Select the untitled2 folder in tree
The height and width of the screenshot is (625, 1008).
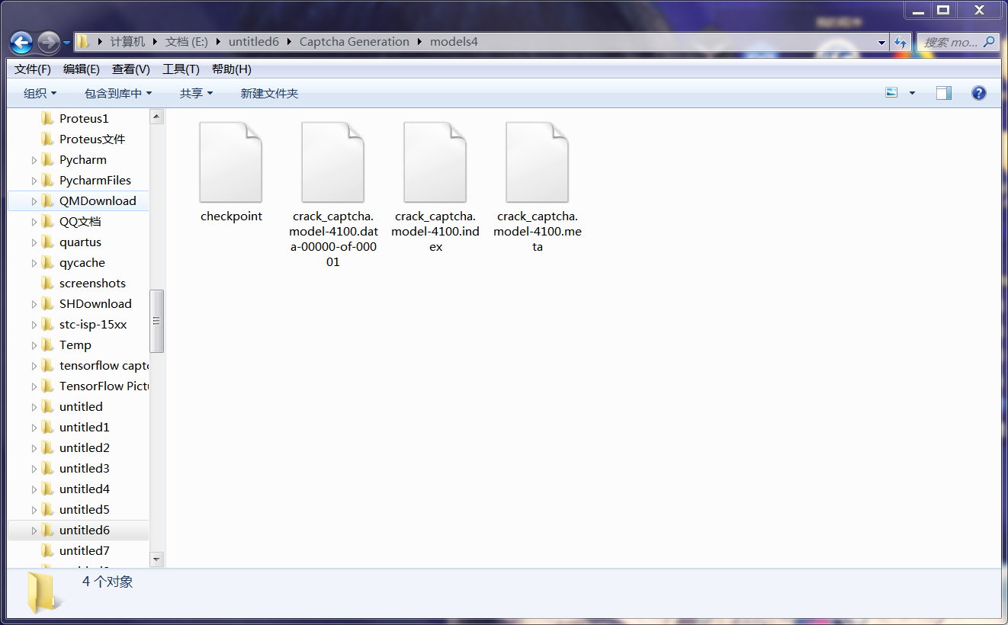tap(85, 448)
